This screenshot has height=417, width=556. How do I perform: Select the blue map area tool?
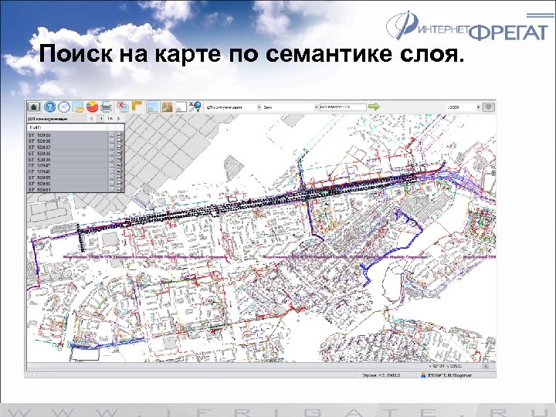click(153, 107)
